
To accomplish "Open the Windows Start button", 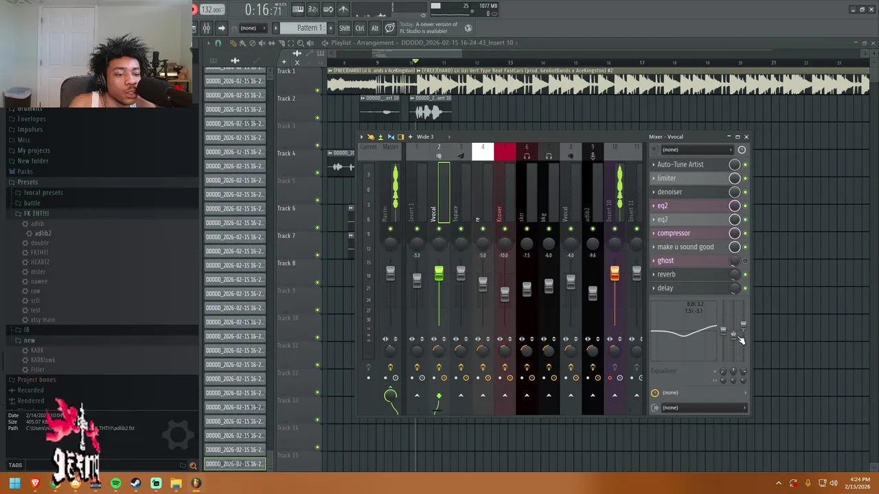I will tap(14, 484).
